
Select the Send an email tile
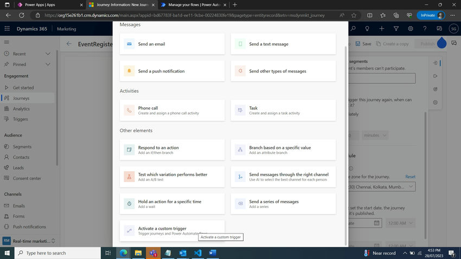click(172, 44)
